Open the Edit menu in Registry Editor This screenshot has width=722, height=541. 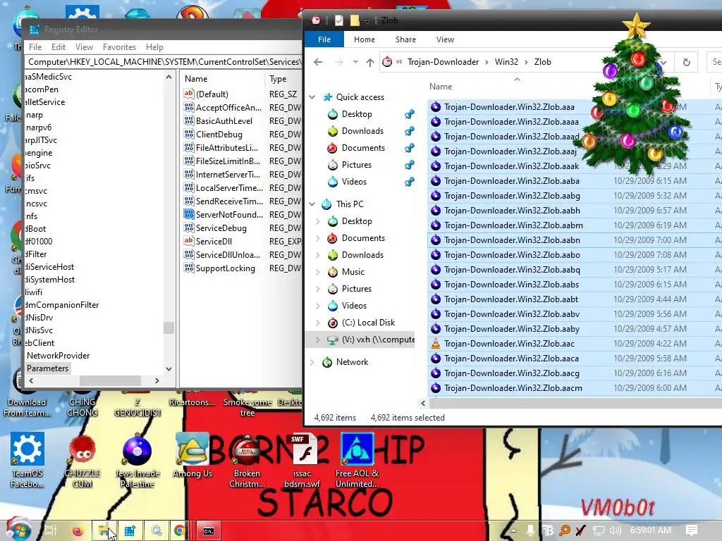[x=58, y=47]
